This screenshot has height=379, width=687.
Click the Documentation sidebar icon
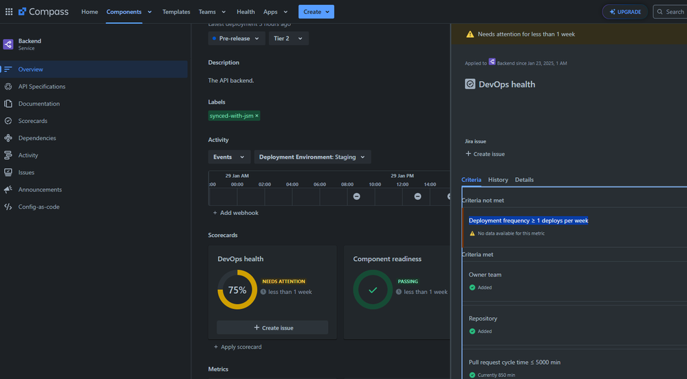click(x=8, y=104)
